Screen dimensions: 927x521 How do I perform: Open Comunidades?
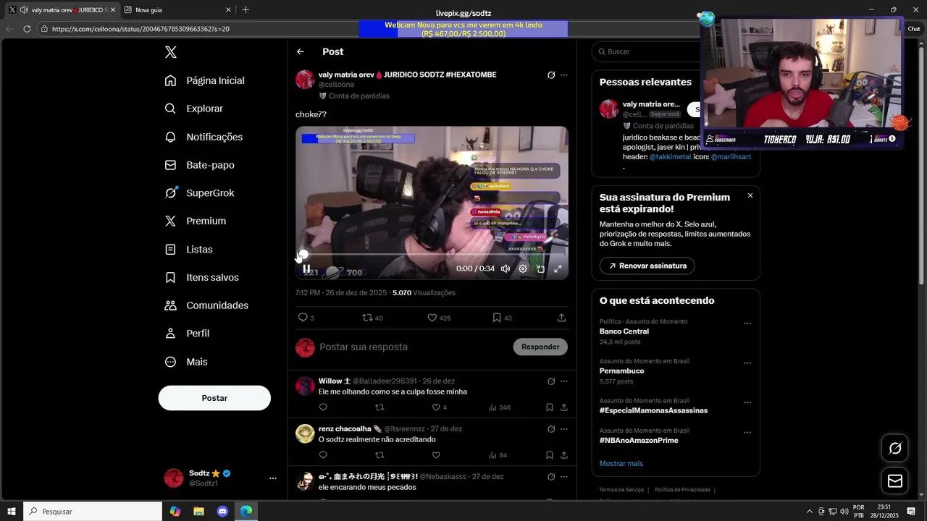(207, 305)
